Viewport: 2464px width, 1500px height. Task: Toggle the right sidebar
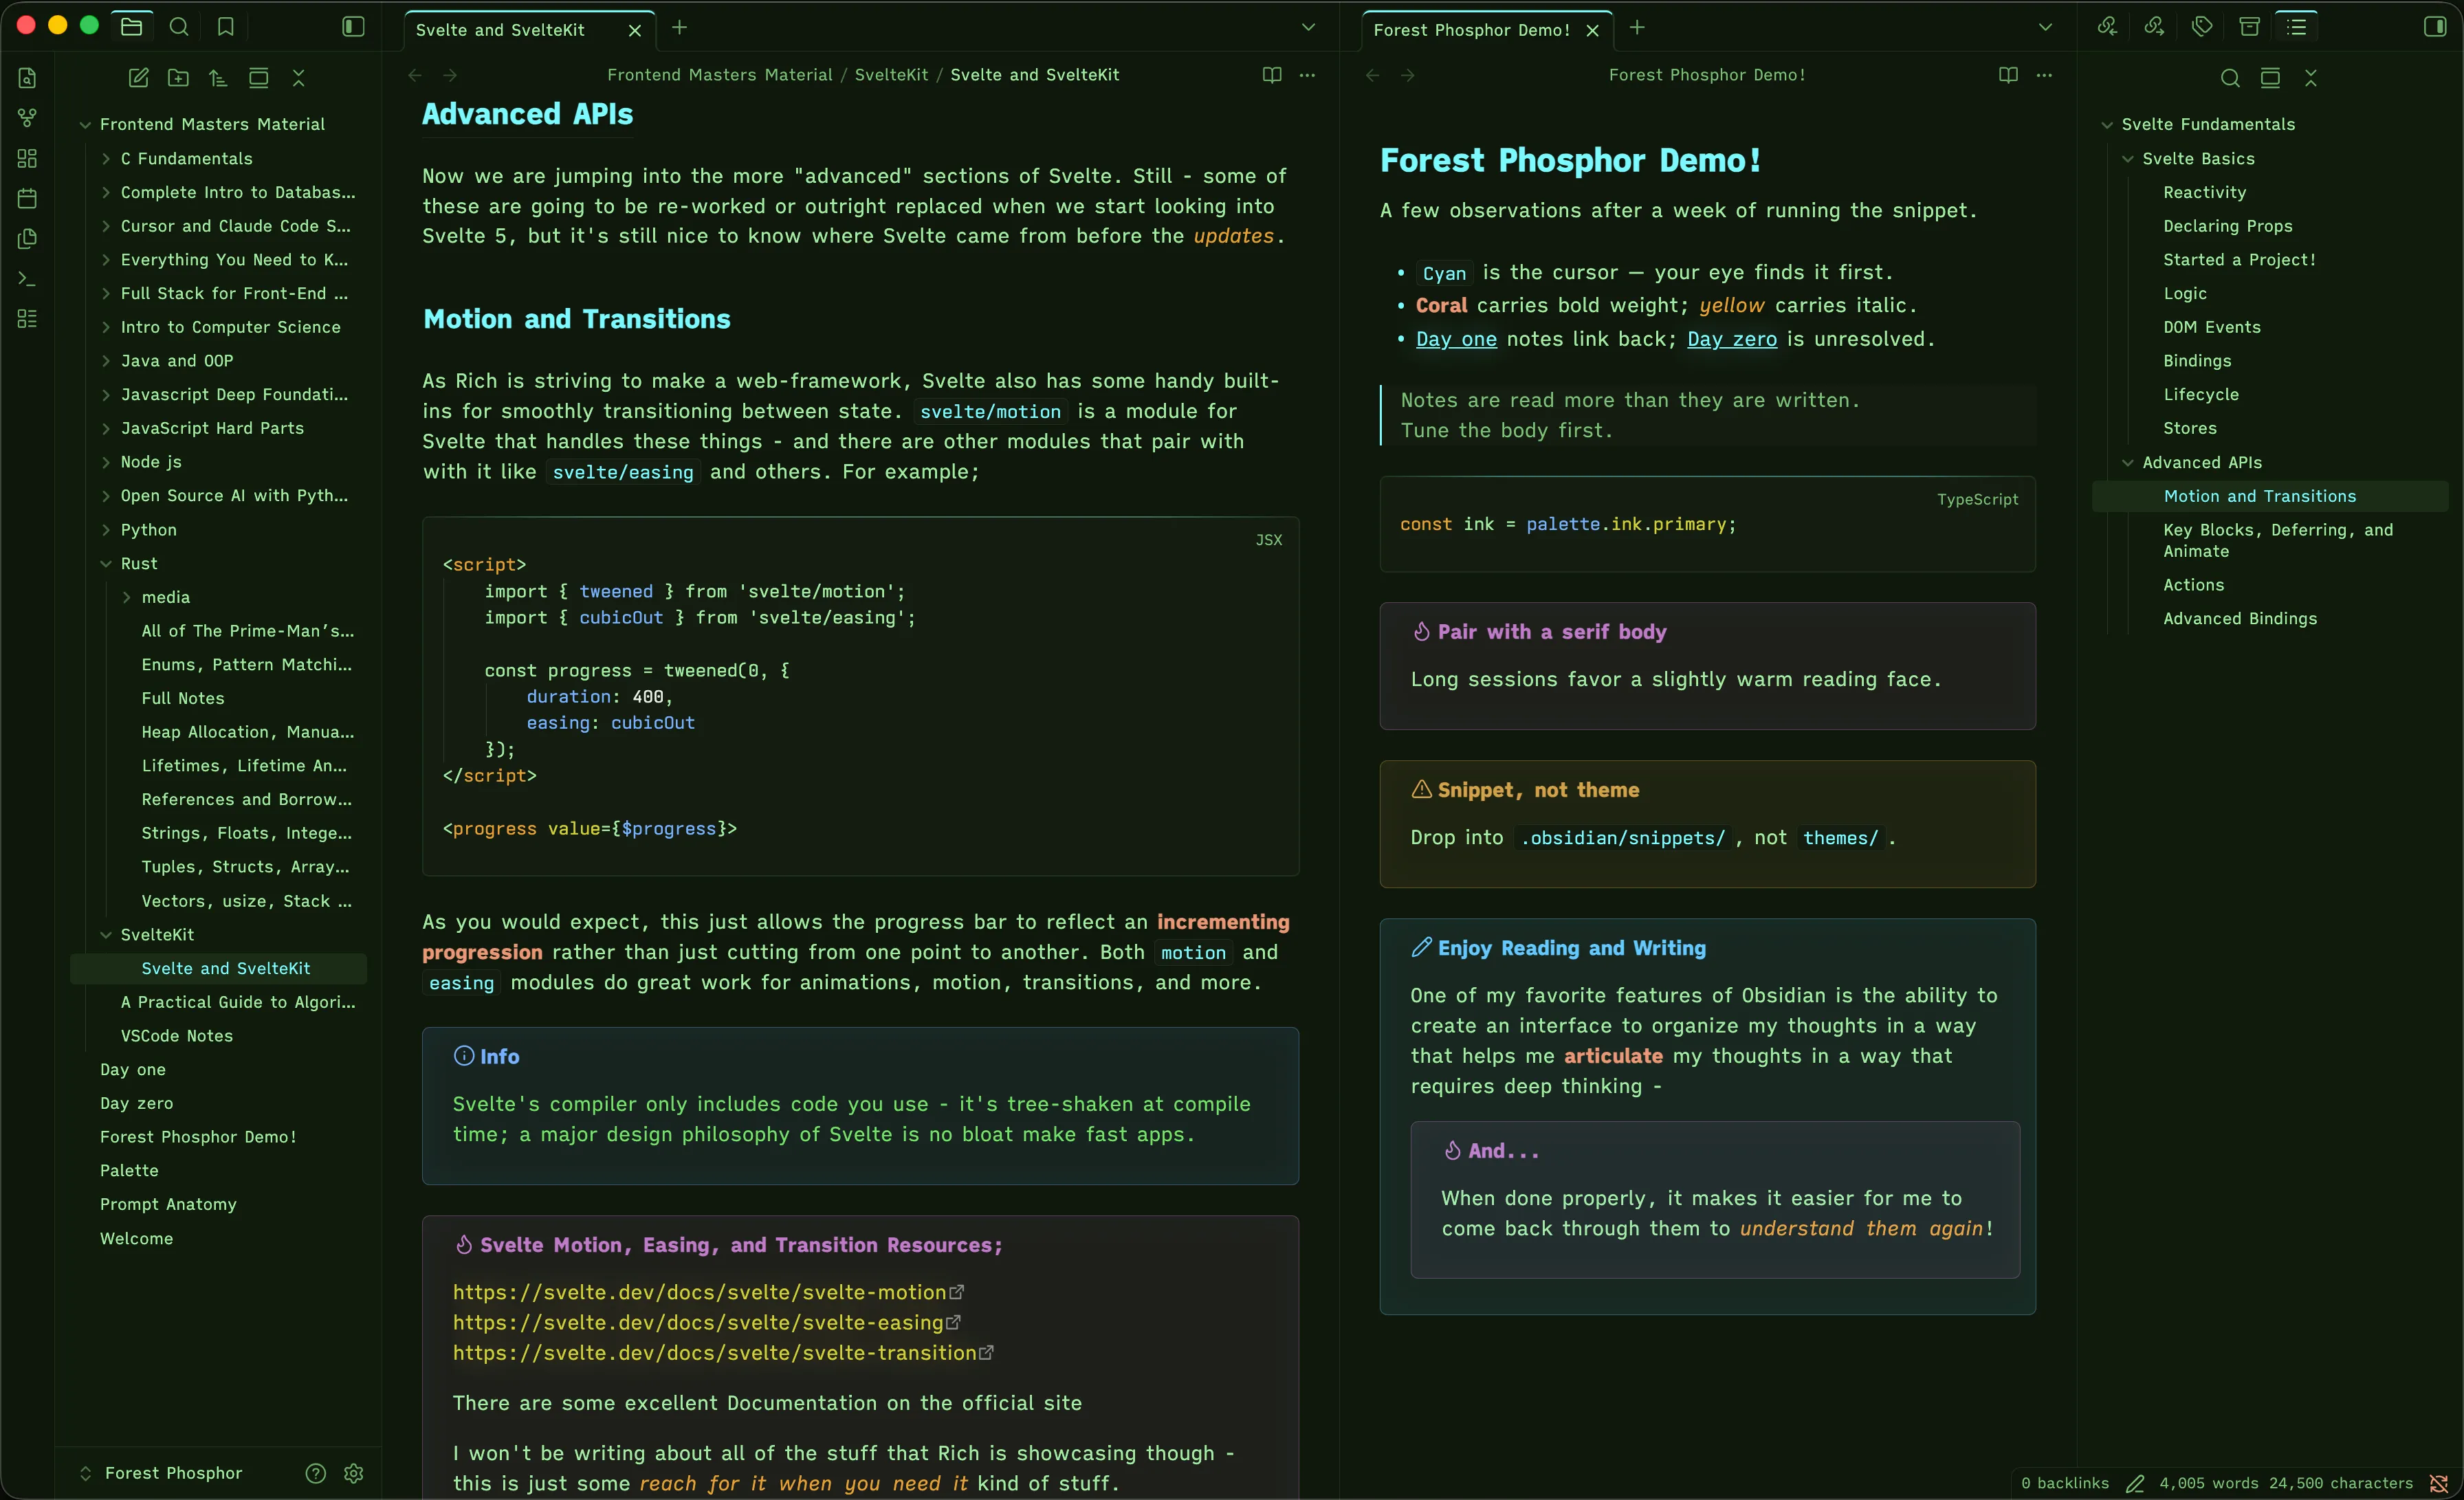(x=2435, y=27)
